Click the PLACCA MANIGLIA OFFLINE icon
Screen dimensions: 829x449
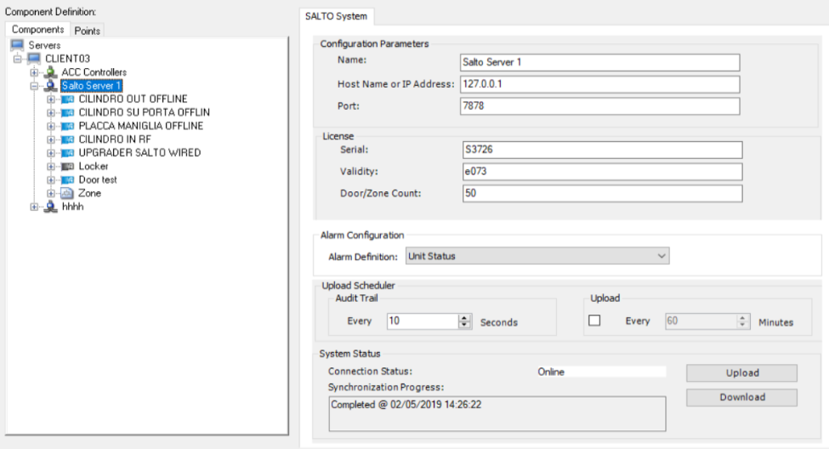click(x=68, y=126)
